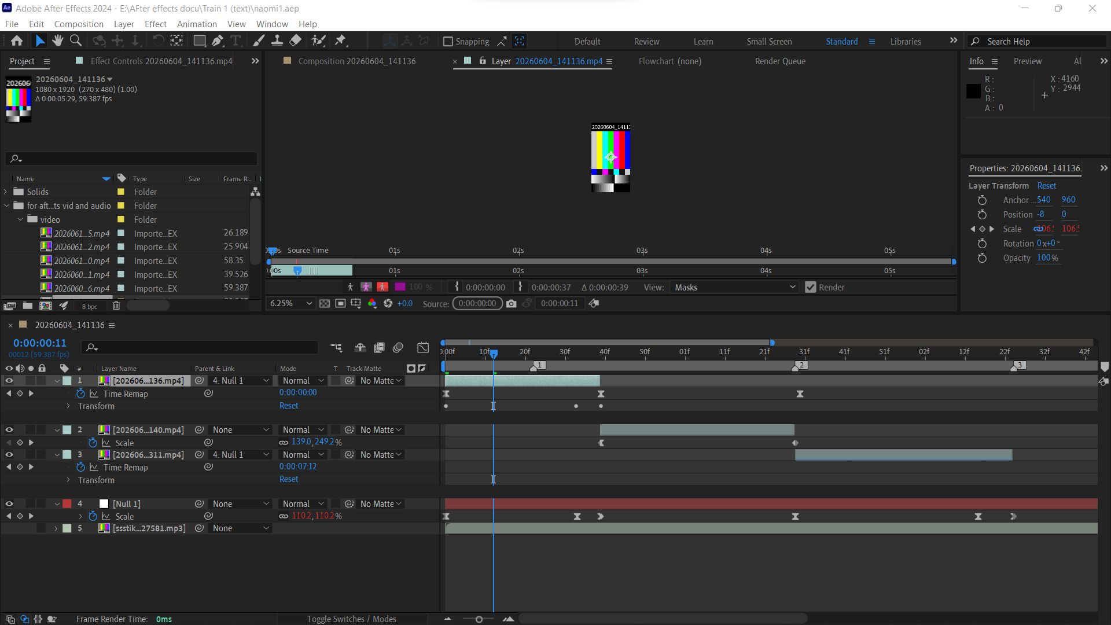Click the Project panel delete trash icon
The image size is (1111, 625).
tap(116, 306)
